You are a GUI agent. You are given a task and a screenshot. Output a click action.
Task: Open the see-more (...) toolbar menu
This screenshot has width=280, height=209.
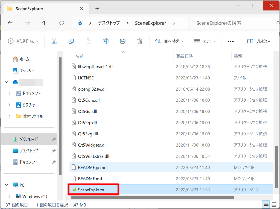click(x=231, y=41)
